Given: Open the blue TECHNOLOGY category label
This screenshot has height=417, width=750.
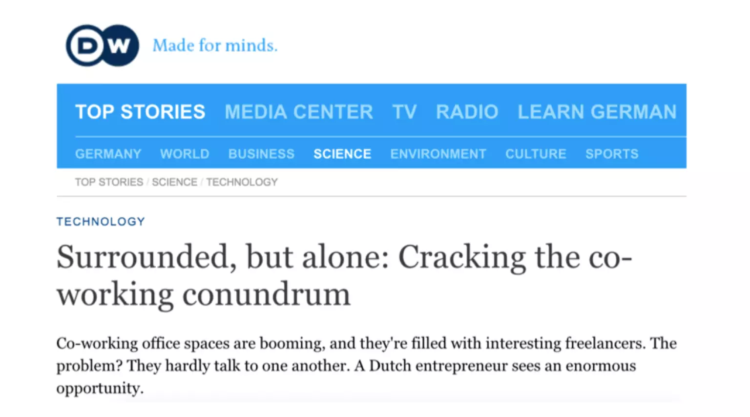Looking at the screenshot, I should point(101,222).
